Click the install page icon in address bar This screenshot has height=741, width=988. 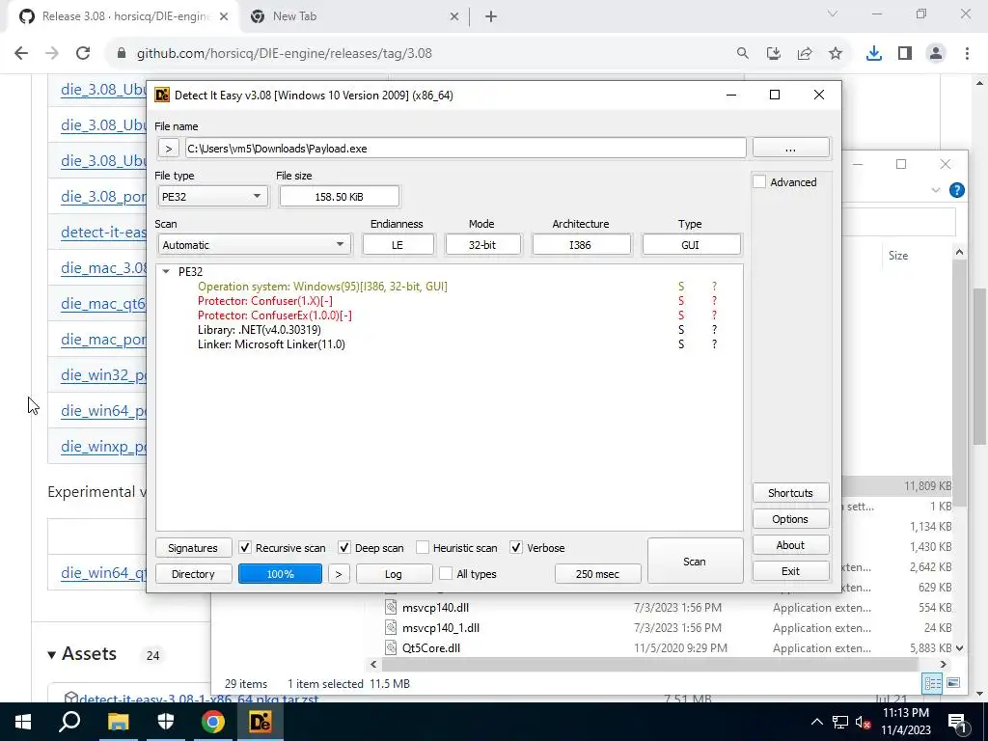(774, 54)
